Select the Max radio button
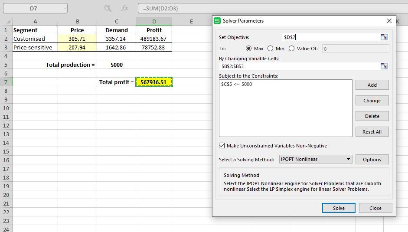 pyautogui.click(x=248, y=49)
